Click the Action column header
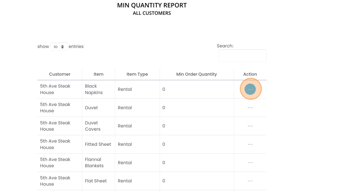346x193 pixels. (250, 74)
